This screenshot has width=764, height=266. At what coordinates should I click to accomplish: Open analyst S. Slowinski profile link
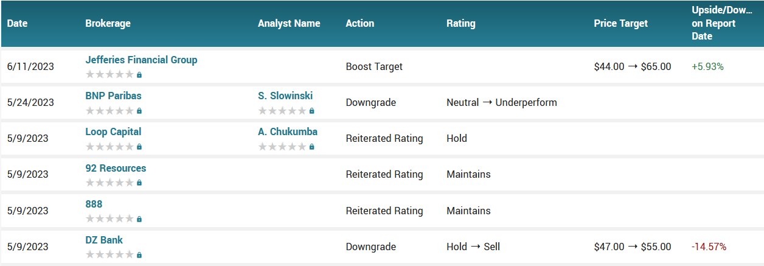point(285,96)
